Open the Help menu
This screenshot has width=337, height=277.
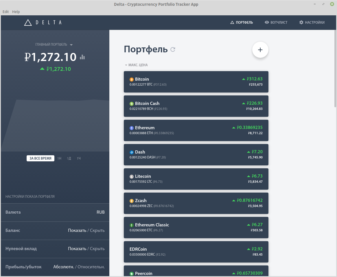pos(16,12)
